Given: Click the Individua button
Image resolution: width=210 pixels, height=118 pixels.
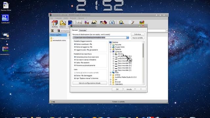Looking at the screenshot, I should pyautogui.click(x=137, y=34).
